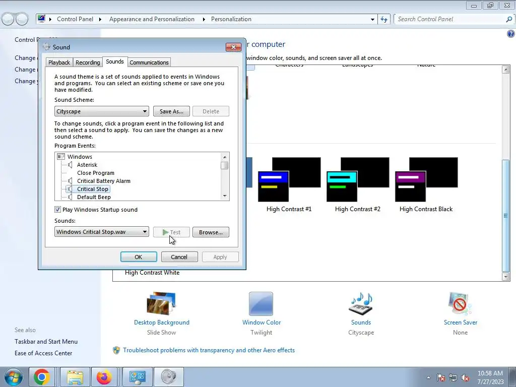Select the Sounds tab
This screenshot has width=516, height=387.
115,61
